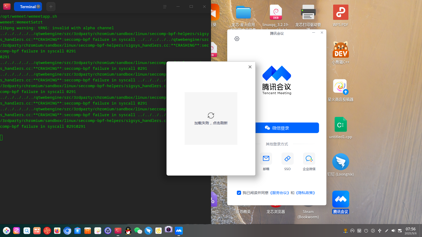This screenshot has width=422, height=237.
Task: Open WeChat from the taskbar
Action: pyautogui.click(x=138, y=231)
